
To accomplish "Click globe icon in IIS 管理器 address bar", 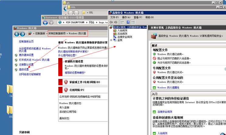I will point(60,22).
